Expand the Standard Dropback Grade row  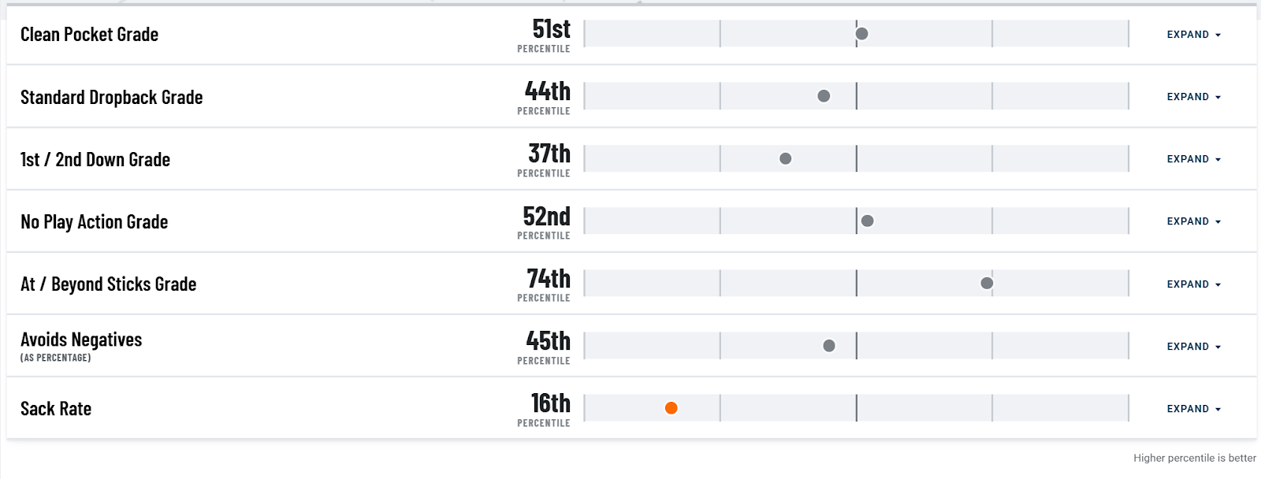1193,97
